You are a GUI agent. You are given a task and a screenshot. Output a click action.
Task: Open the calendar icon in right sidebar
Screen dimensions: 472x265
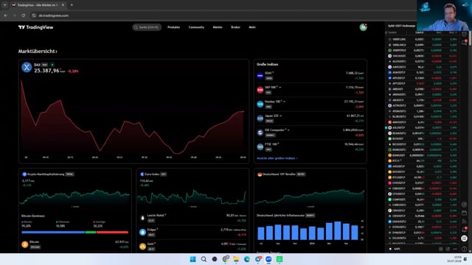tap(464, 213)
